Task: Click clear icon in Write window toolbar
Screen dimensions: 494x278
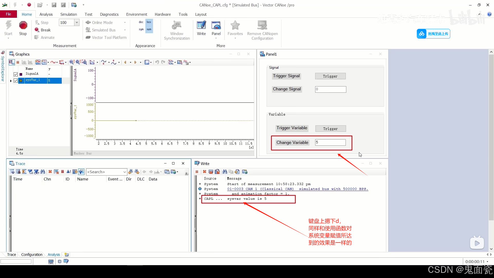Action: pyautogui.click(x=204, y=172)
